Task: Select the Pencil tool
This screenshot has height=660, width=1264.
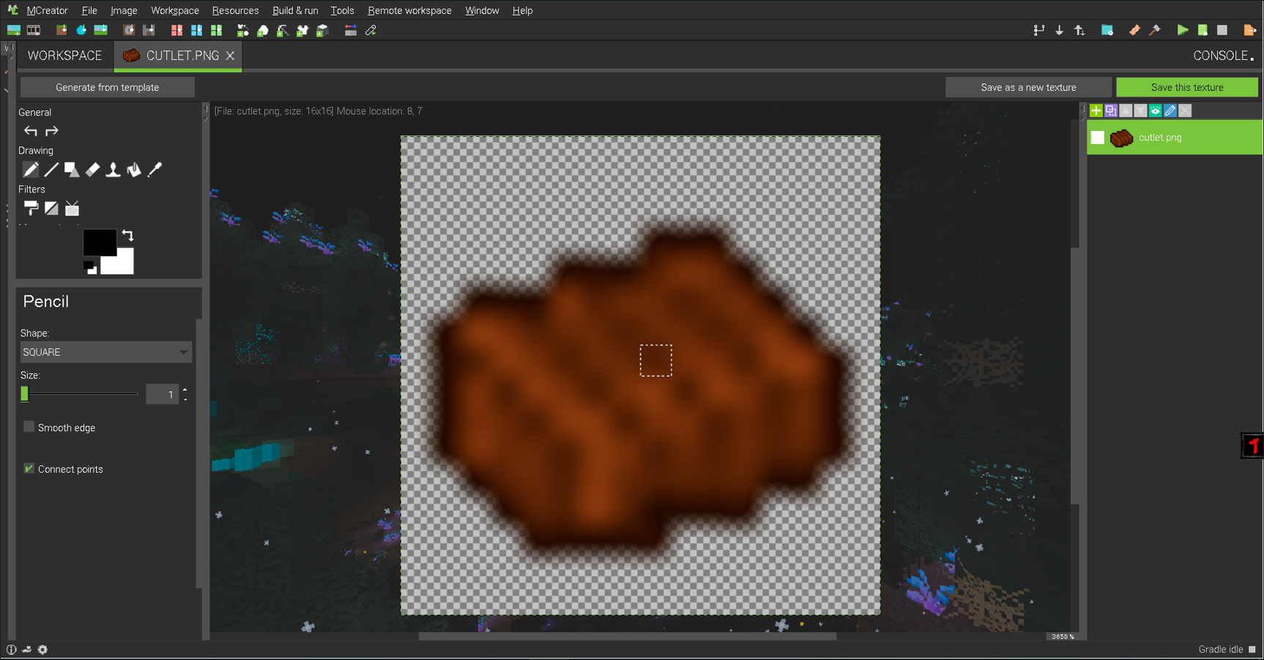Action: tap(31, 169)
